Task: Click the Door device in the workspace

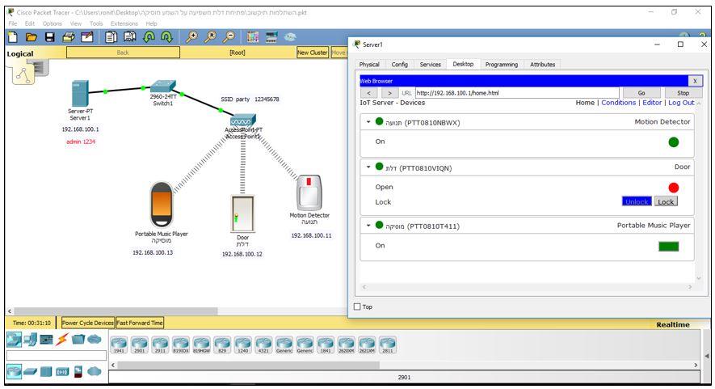Action: tap(242, 214)
